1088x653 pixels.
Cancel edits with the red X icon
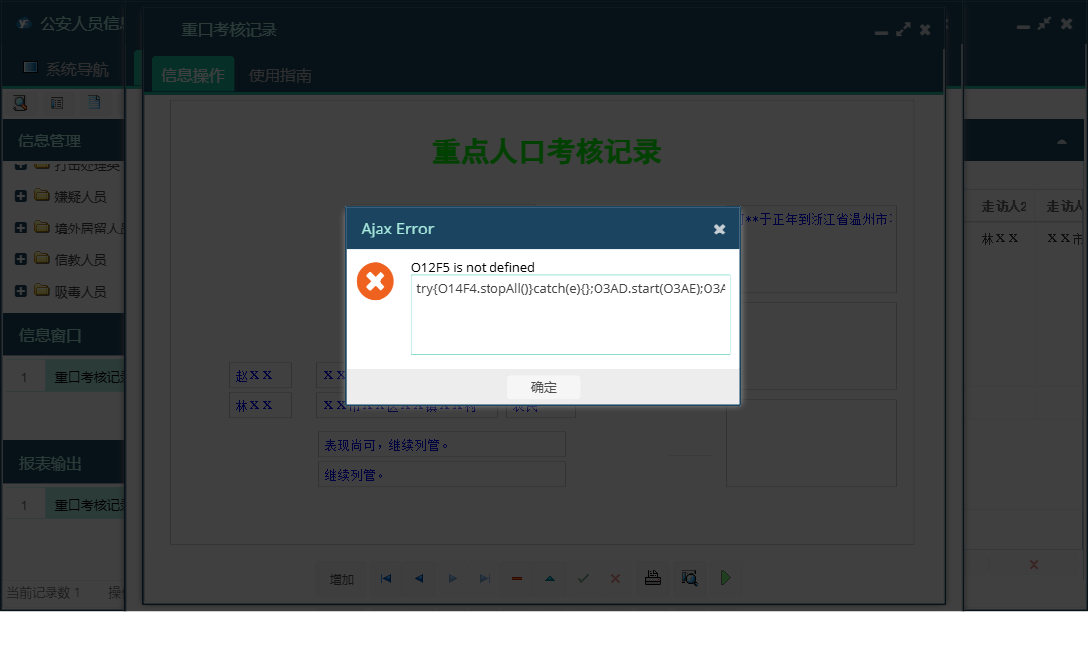coord(614,578)
